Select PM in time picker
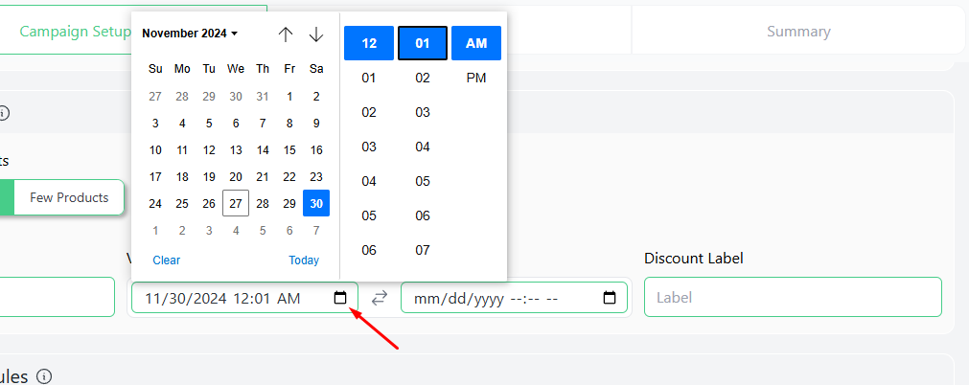The height and width of the screenshot is (385, 969). [x=475, y=78]
